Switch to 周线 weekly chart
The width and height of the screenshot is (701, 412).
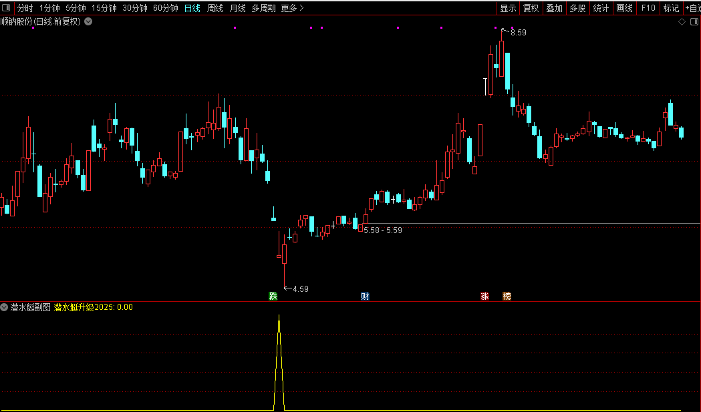click(215, 8)
